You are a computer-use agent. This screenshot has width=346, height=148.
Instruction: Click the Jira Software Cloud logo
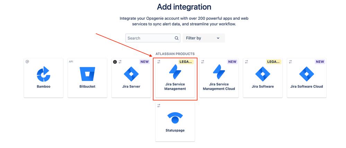[307, 74]
